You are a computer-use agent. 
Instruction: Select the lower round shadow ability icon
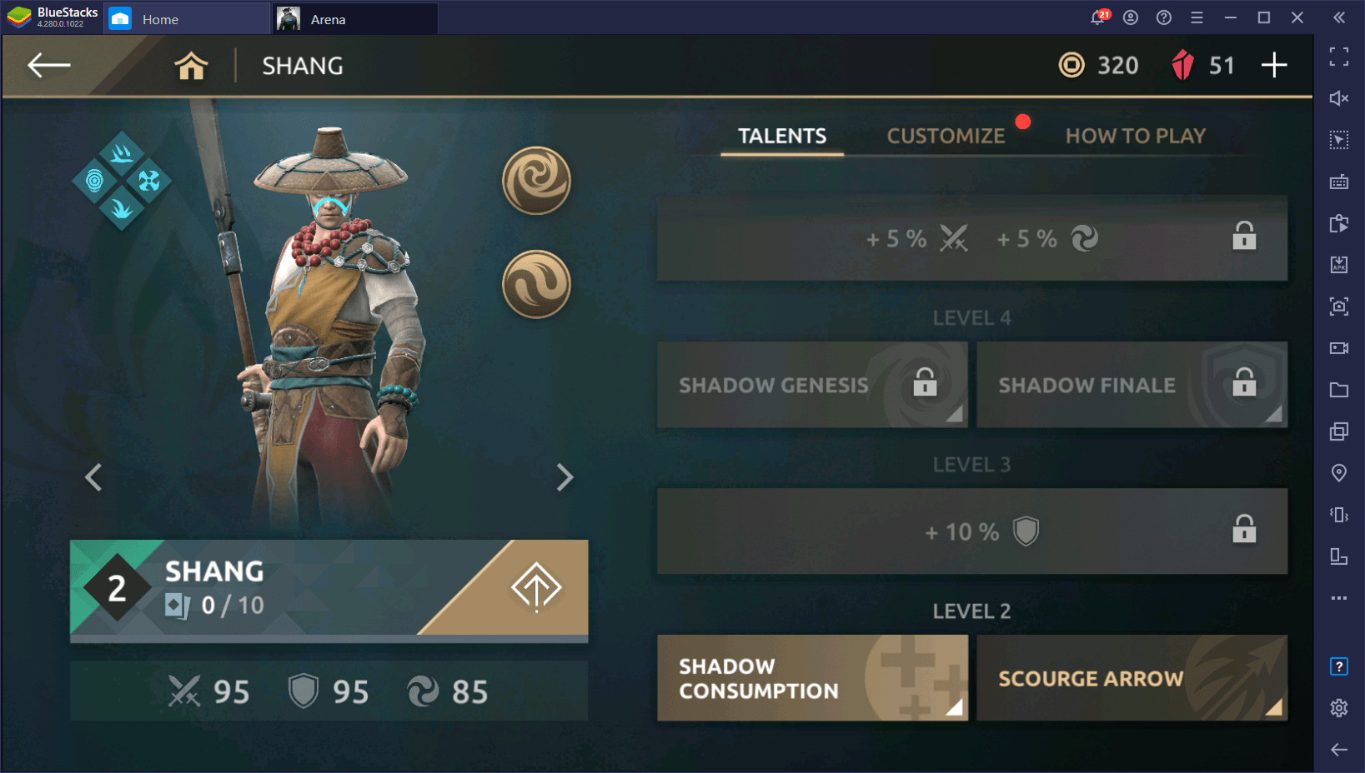(536, 284)
